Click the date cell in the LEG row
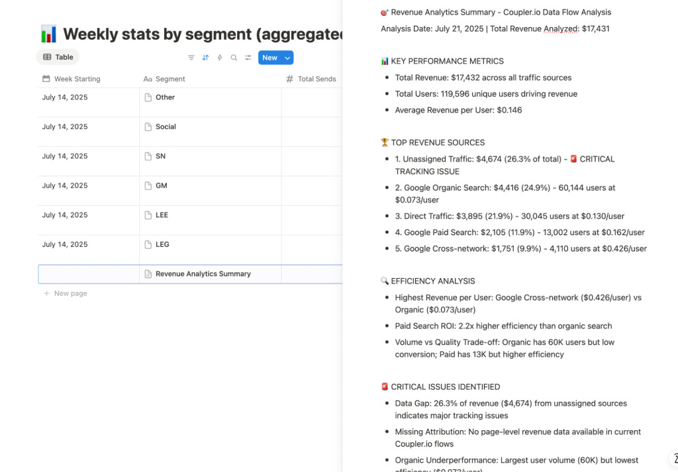Viewport: 678px width, 472px height. (89, 250)
